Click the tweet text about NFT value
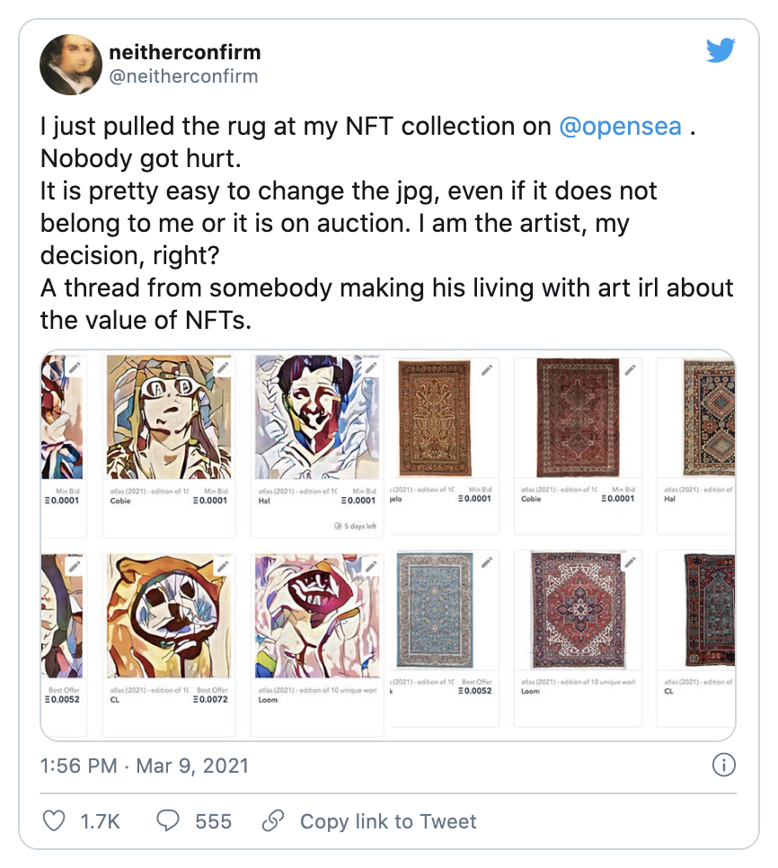The image size is (778, 868). [x=386, y=304]
